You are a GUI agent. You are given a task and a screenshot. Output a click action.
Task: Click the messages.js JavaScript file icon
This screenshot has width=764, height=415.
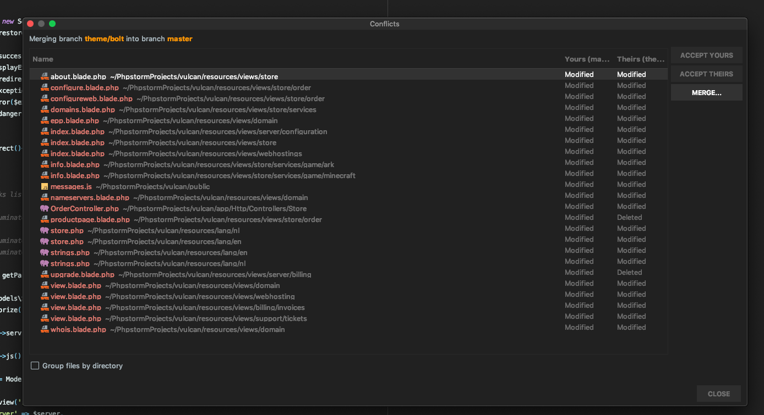point(45,186)
